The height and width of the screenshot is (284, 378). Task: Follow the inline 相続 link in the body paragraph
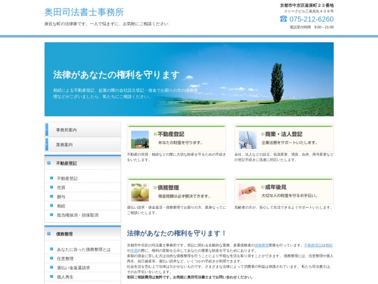[329, 245]
